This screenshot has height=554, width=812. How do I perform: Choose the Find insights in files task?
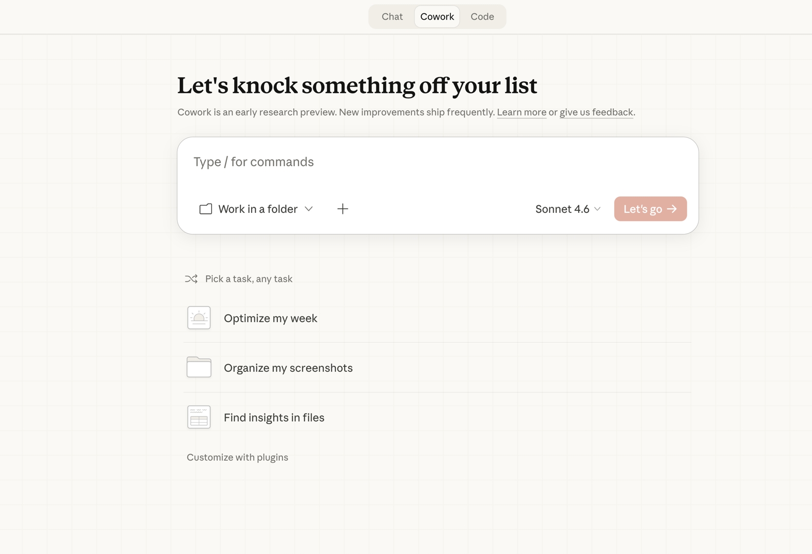point(274,418)
